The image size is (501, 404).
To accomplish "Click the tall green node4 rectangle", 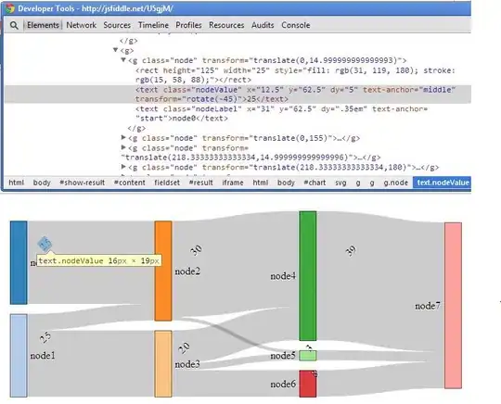I will [x=308, y=276].
